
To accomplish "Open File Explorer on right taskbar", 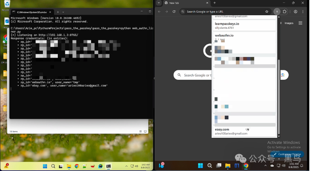I will 228,165.
